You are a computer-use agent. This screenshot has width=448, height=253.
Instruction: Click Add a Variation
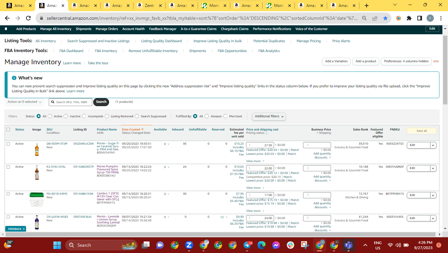click(336, 61)
